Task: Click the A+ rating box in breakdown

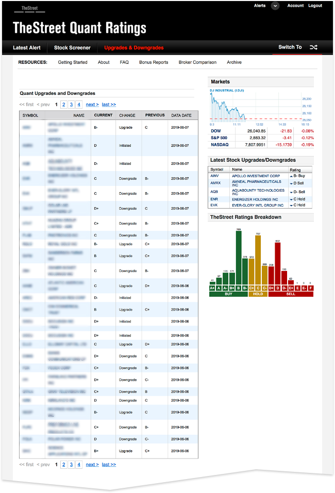Action: click(x=212, y=288)
